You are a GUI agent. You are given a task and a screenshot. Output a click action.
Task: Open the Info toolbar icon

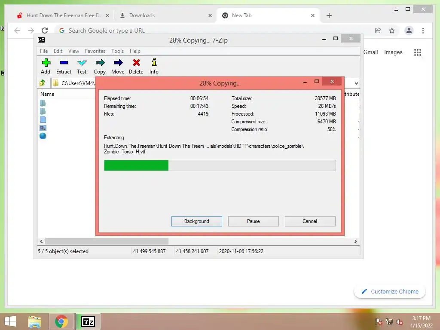coord(154,66)
